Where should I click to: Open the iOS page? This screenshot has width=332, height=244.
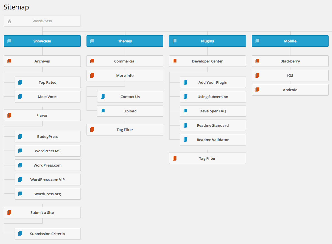tap(290, 75)
